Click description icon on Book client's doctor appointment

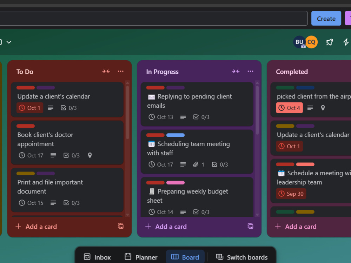(x=53, y=155)
